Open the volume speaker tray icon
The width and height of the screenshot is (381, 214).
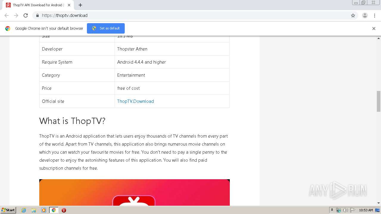346,210
